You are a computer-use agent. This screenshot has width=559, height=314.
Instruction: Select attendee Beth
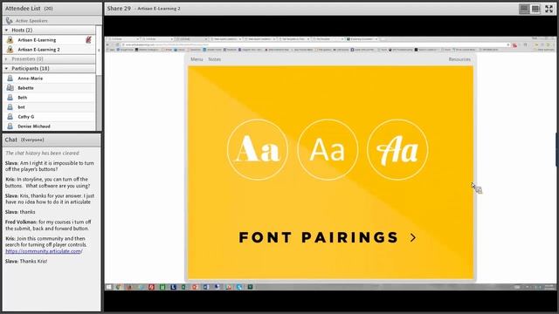pos(23,97)
